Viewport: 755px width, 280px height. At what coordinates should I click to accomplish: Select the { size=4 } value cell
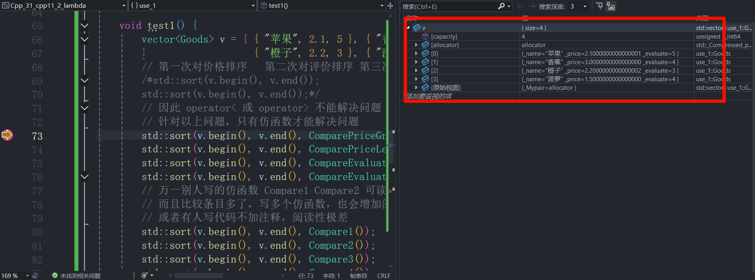coord(607,28)
